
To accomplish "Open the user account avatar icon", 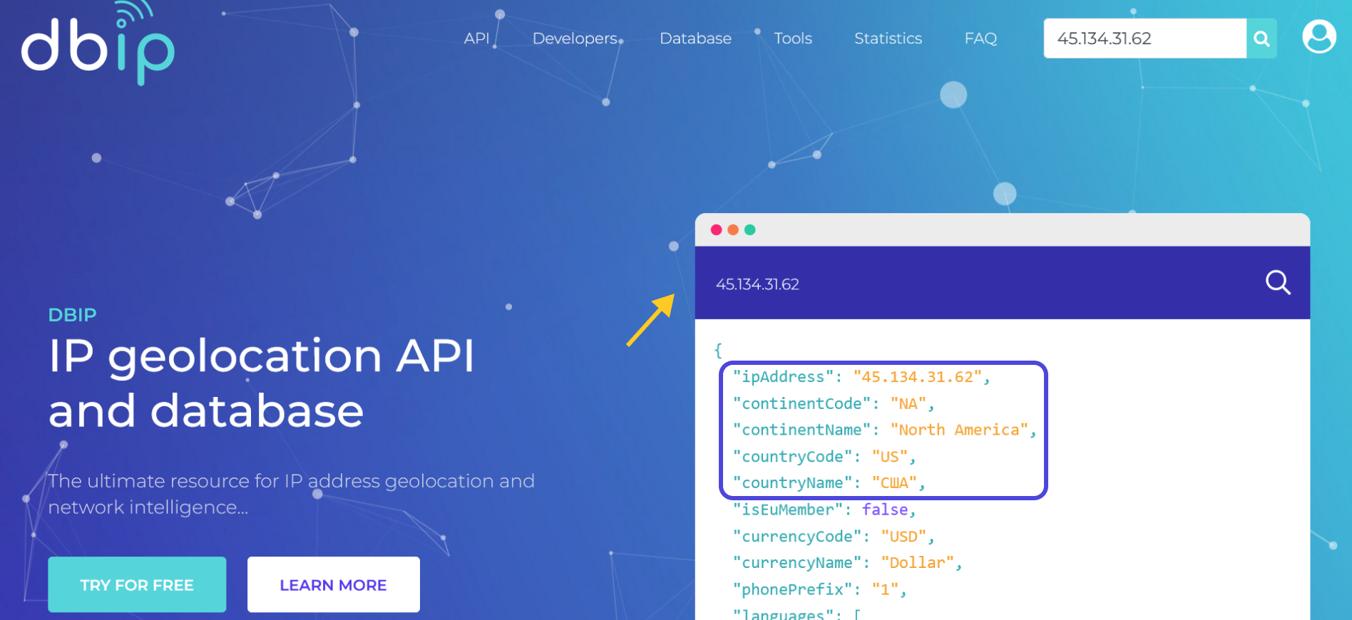I will pos(1319,36).
